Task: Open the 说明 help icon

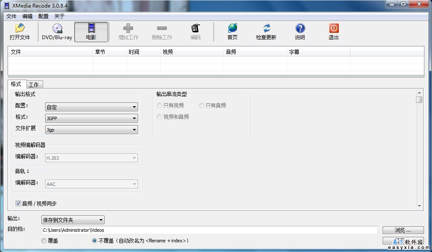Action: [300, 32]
